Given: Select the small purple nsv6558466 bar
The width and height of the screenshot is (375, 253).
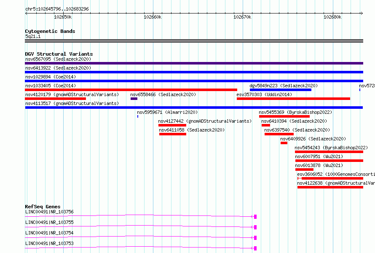Looking at the screenshot, I should point(134,99).
